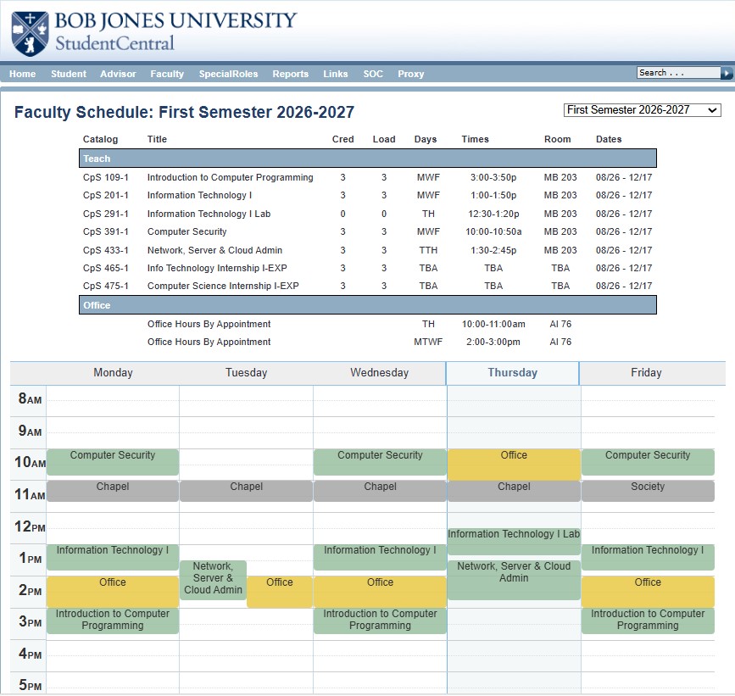735x696 pixels.
Task: Open the semester selection dropdown
Action: (642, 110)
